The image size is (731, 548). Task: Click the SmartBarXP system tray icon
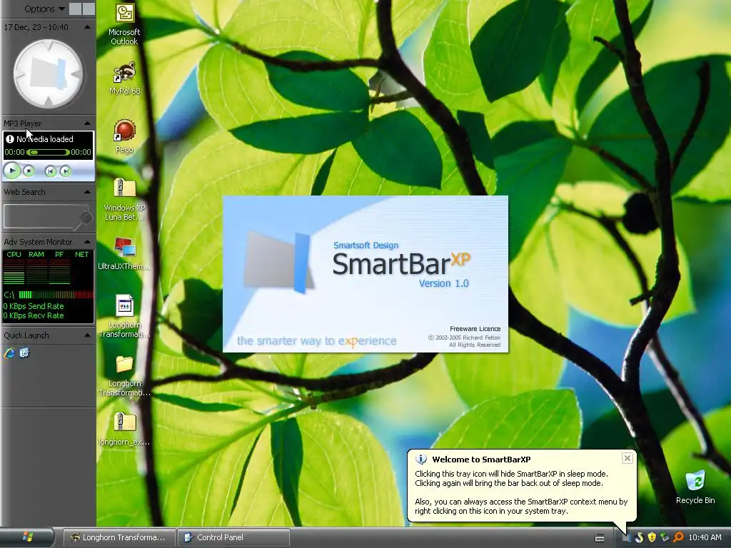pyautogui.click(x=626, y=537)
